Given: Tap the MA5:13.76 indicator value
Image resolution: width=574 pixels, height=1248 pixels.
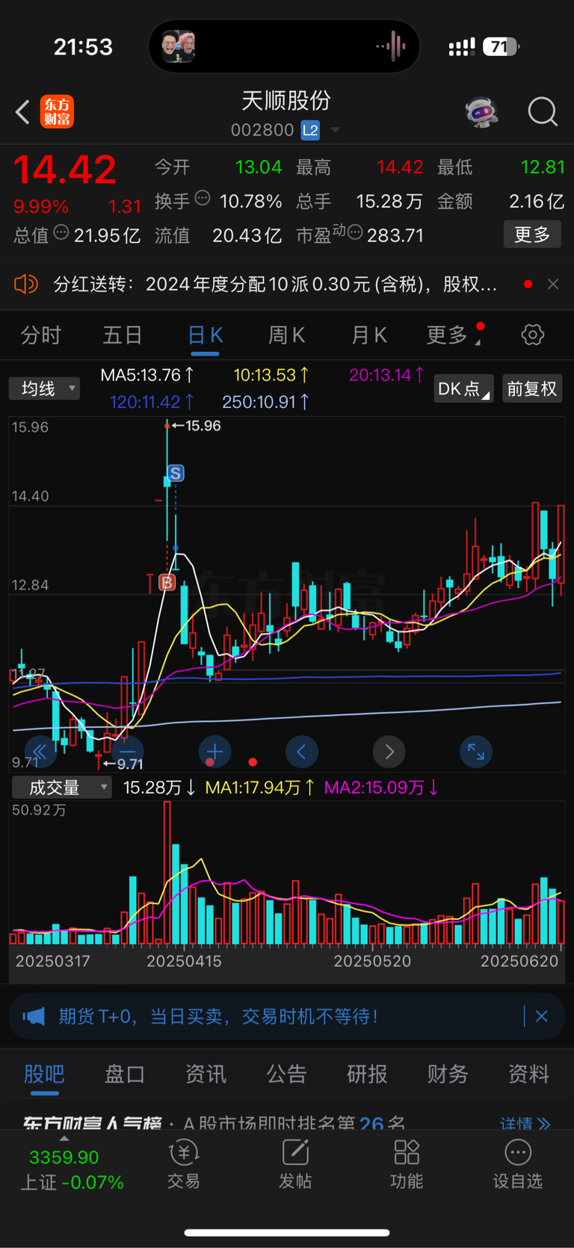Looking at the screenshot, I should point(147,375).
